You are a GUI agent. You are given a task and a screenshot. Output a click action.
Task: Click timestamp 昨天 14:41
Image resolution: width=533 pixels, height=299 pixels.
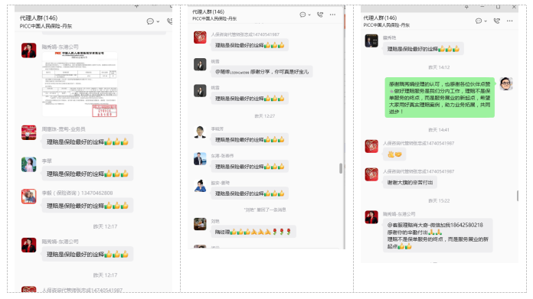coord(439,130)
